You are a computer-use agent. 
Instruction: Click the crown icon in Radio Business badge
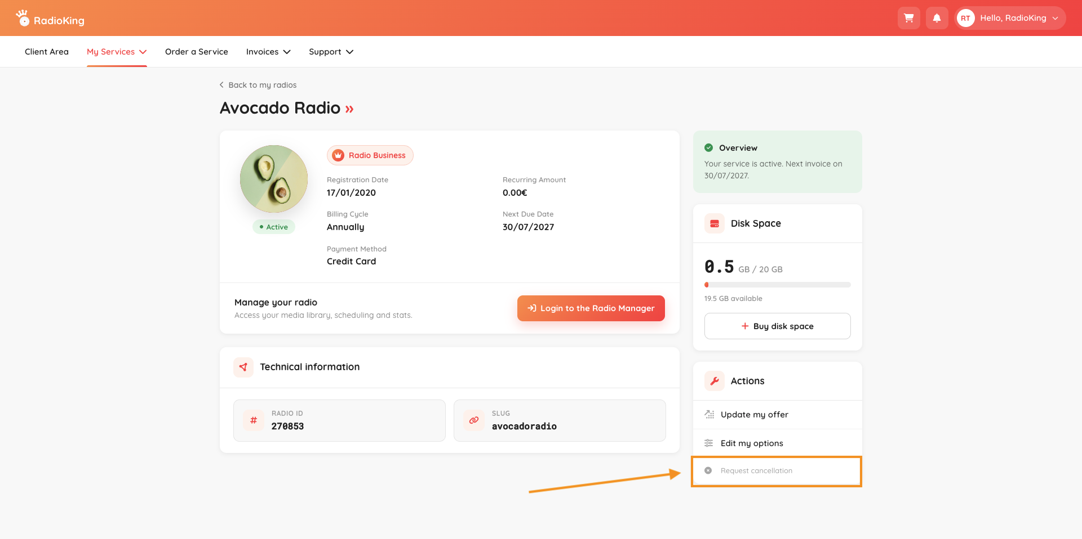338,155
